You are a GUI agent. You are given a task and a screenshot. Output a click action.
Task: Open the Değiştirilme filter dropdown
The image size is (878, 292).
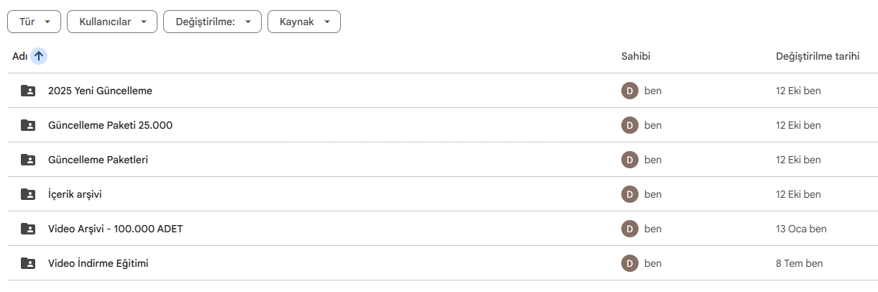(x=212, y=22)
